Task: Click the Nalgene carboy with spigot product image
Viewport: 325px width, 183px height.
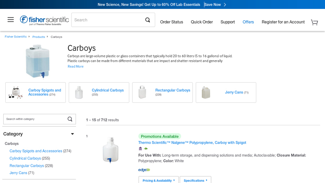Action: [x=110, y=150]
